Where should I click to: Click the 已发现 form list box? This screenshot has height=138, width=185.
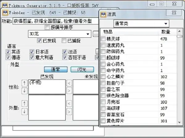(47, 108)
